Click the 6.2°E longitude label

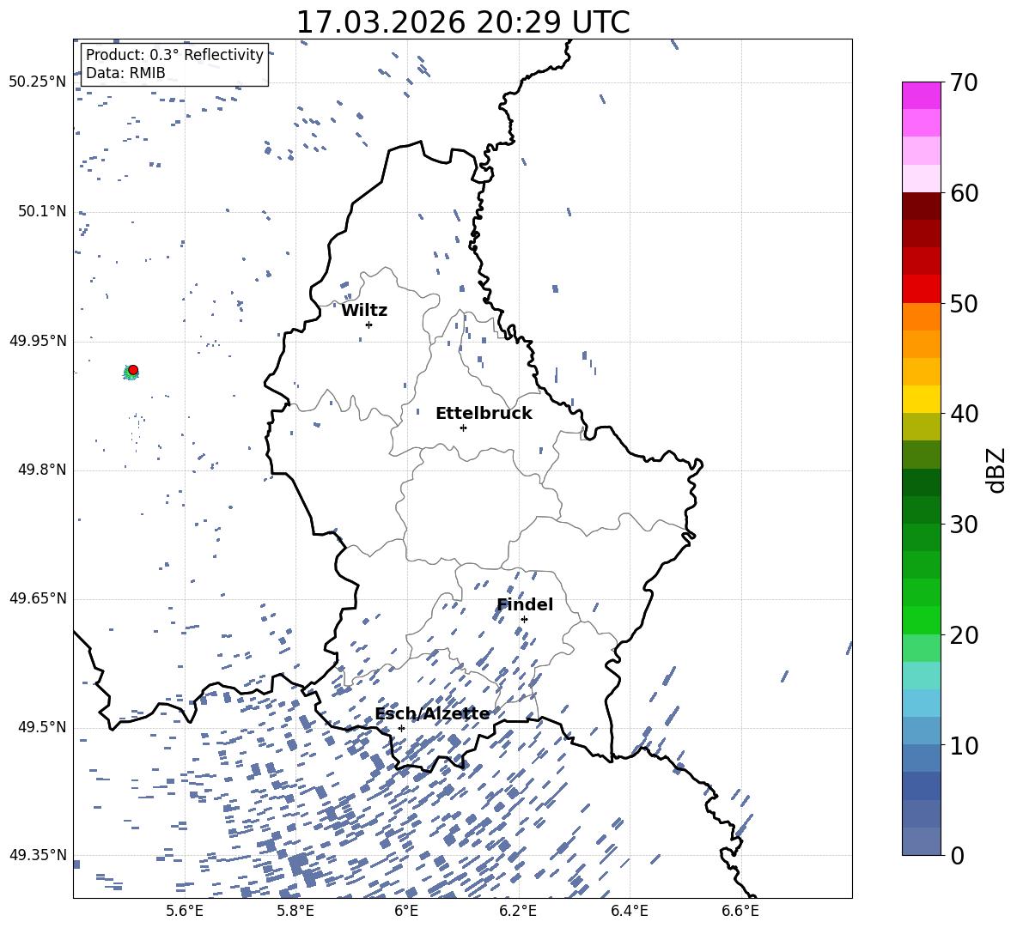(518, 911)
